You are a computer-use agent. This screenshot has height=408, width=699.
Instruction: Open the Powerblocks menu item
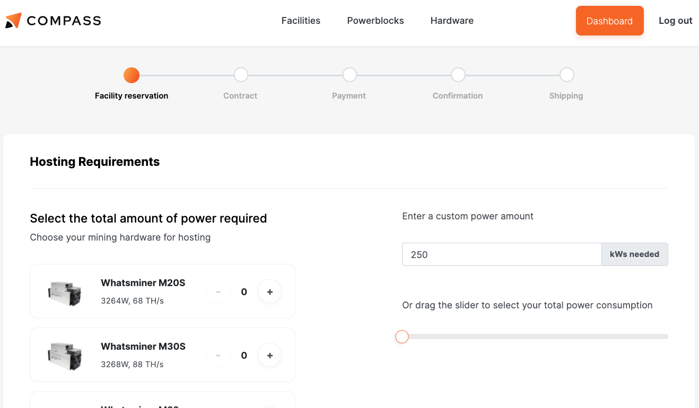click(375, 21)
